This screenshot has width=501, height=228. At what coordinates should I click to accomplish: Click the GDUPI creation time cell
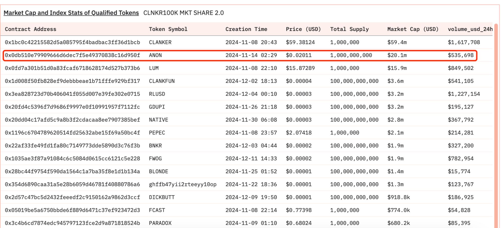coord(251,107)
